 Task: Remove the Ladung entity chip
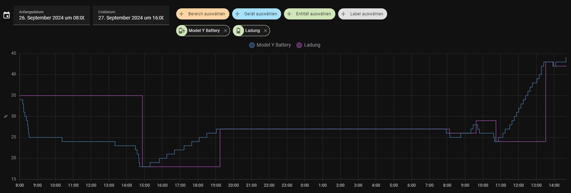click(266, 31)
